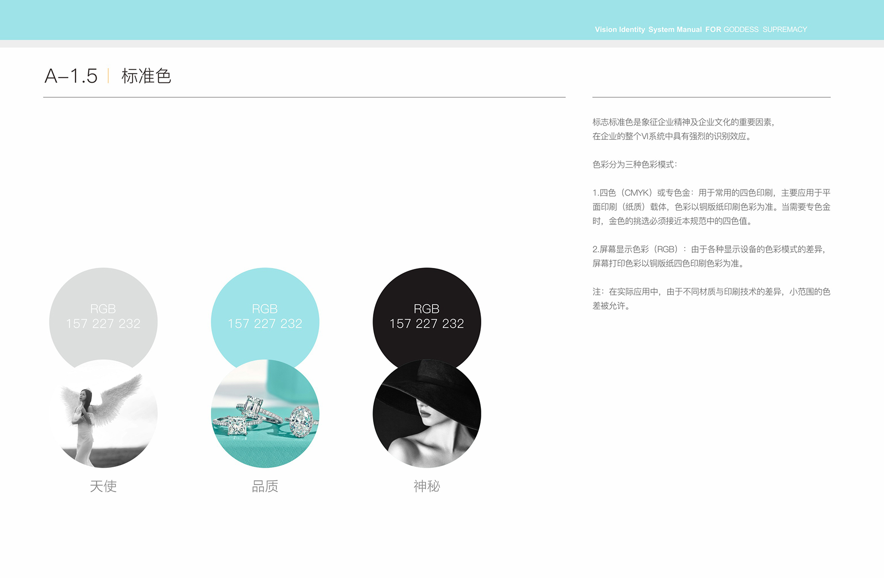Click the paragraph starting 1.四色（CMYK）
Viewport: 884px width, 578px height.
[711, 207]
